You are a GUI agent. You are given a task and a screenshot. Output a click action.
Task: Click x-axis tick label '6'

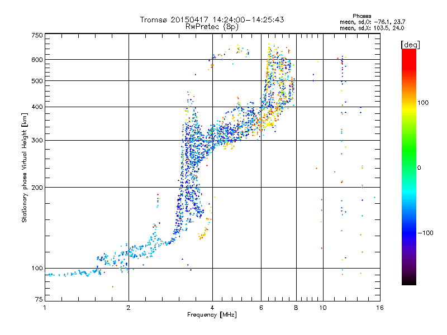tap(261, 308)
